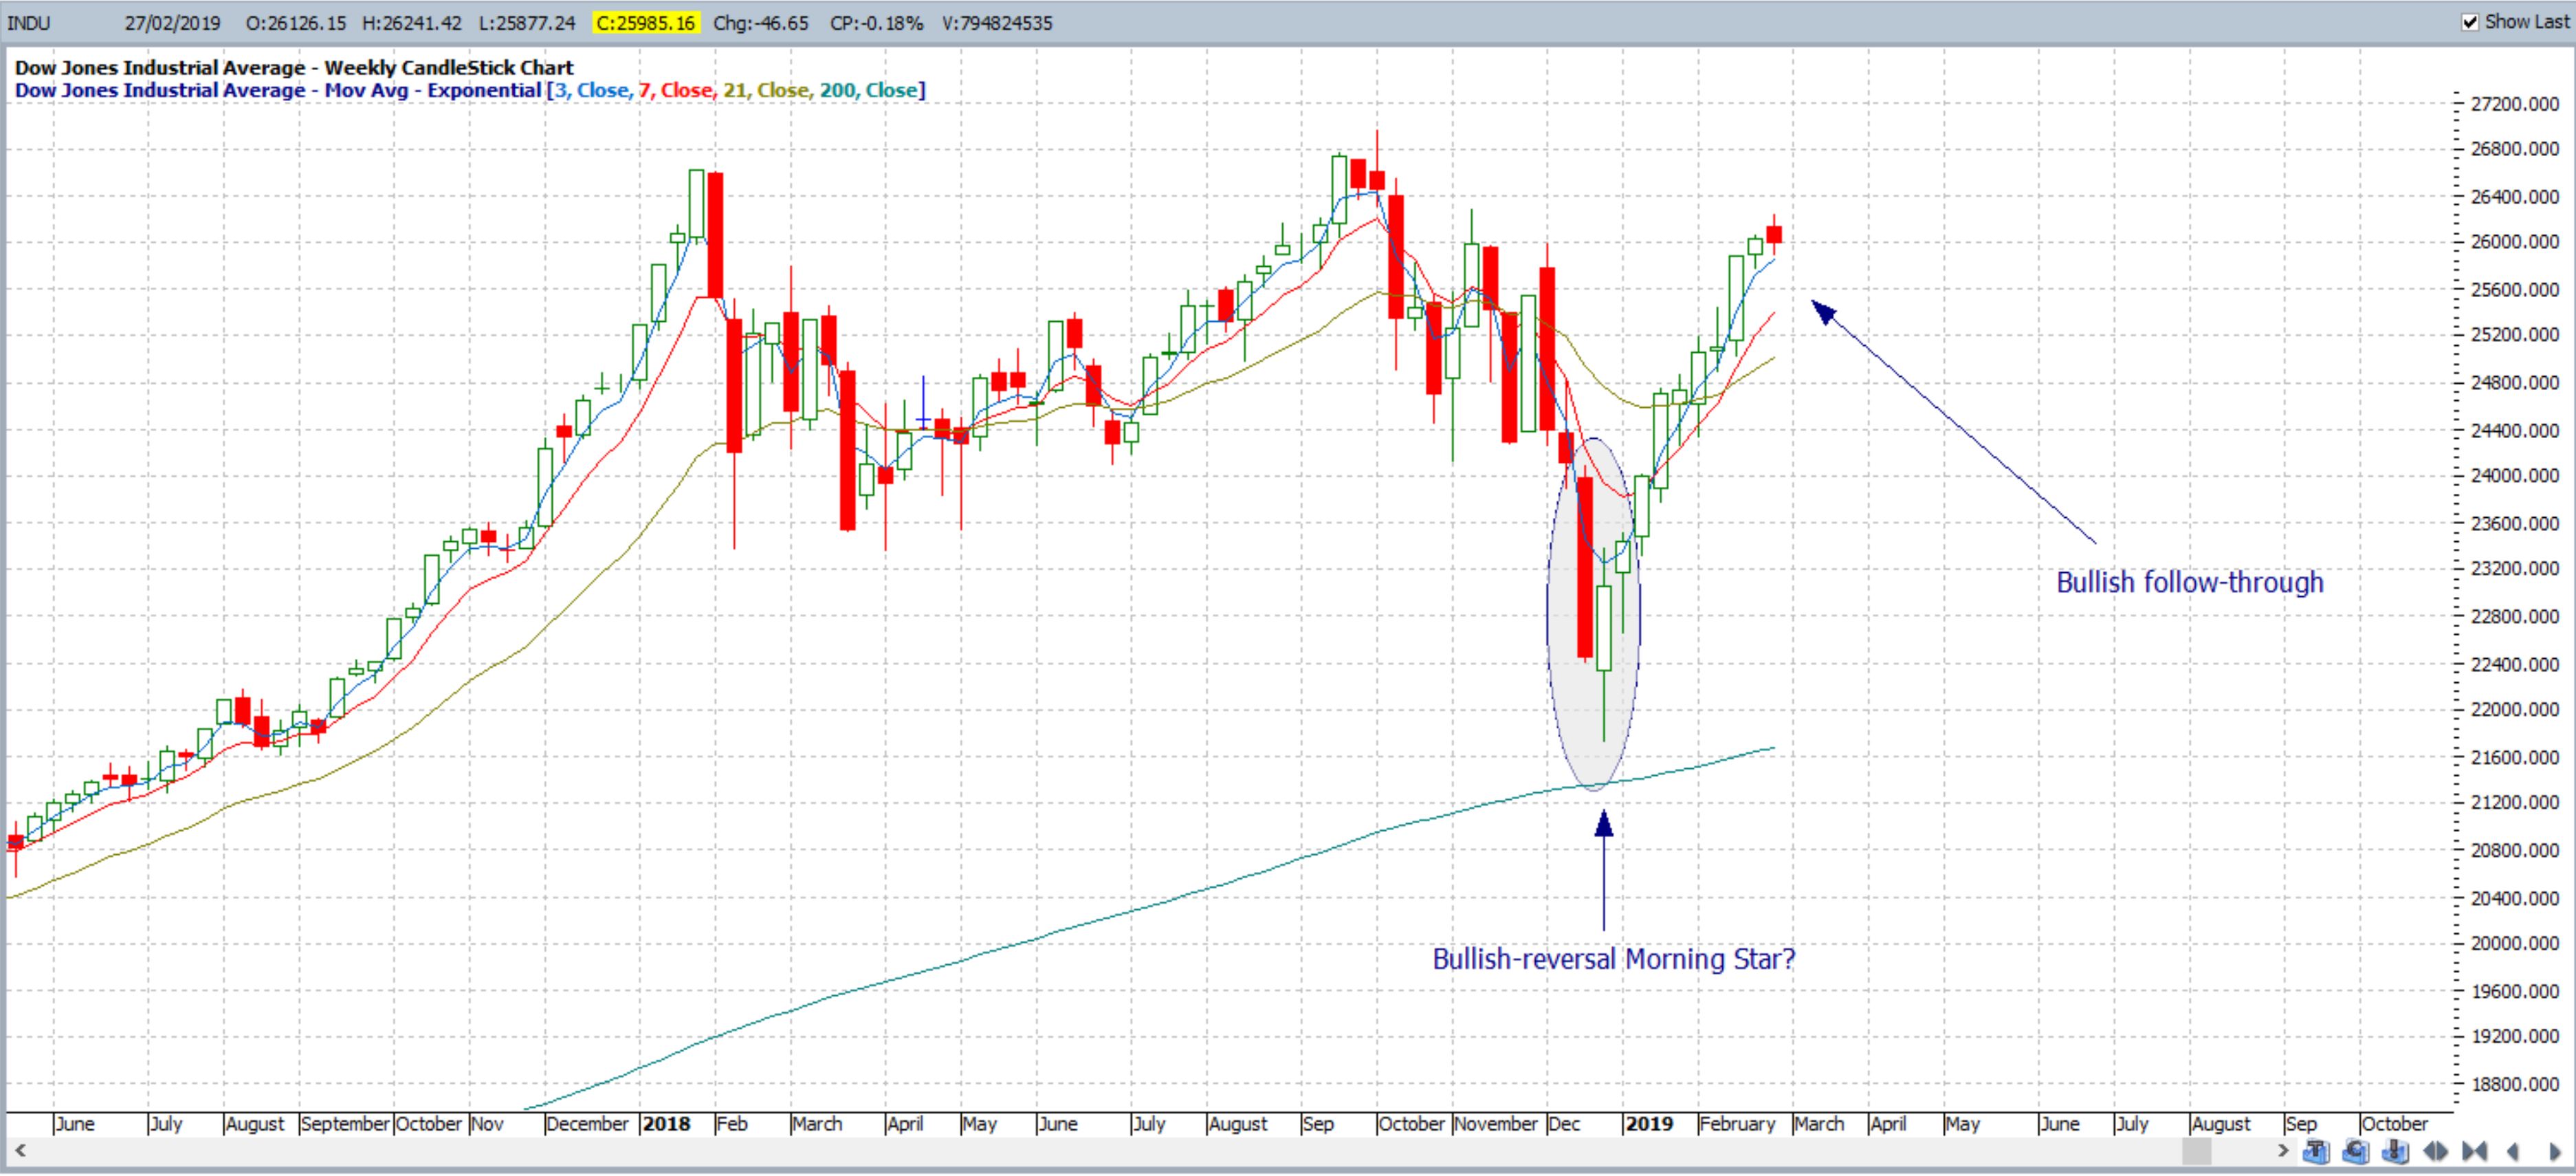
Task: Click the 26000.000 price axis label
Action: click(x=2515, y=242)
